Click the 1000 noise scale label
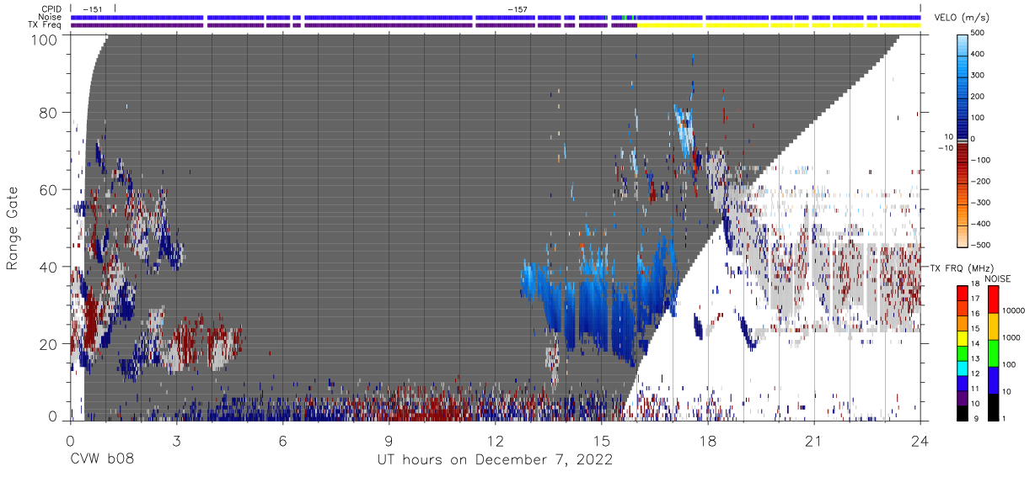Image resolution: width=1035 pixels, height=477 pixels. 1011,338
